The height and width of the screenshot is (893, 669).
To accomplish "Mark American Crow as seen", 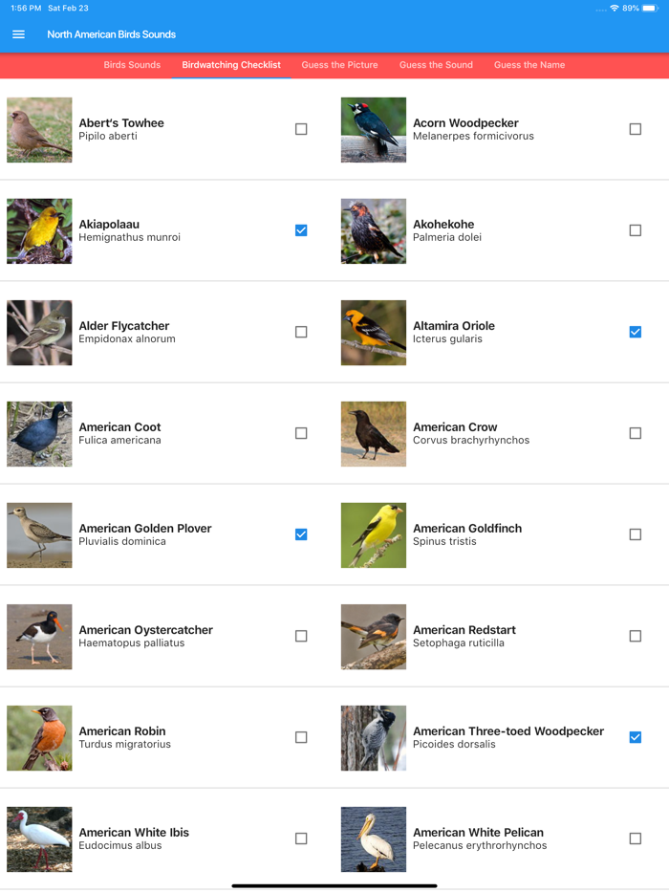I will click(x=635, y=433).
